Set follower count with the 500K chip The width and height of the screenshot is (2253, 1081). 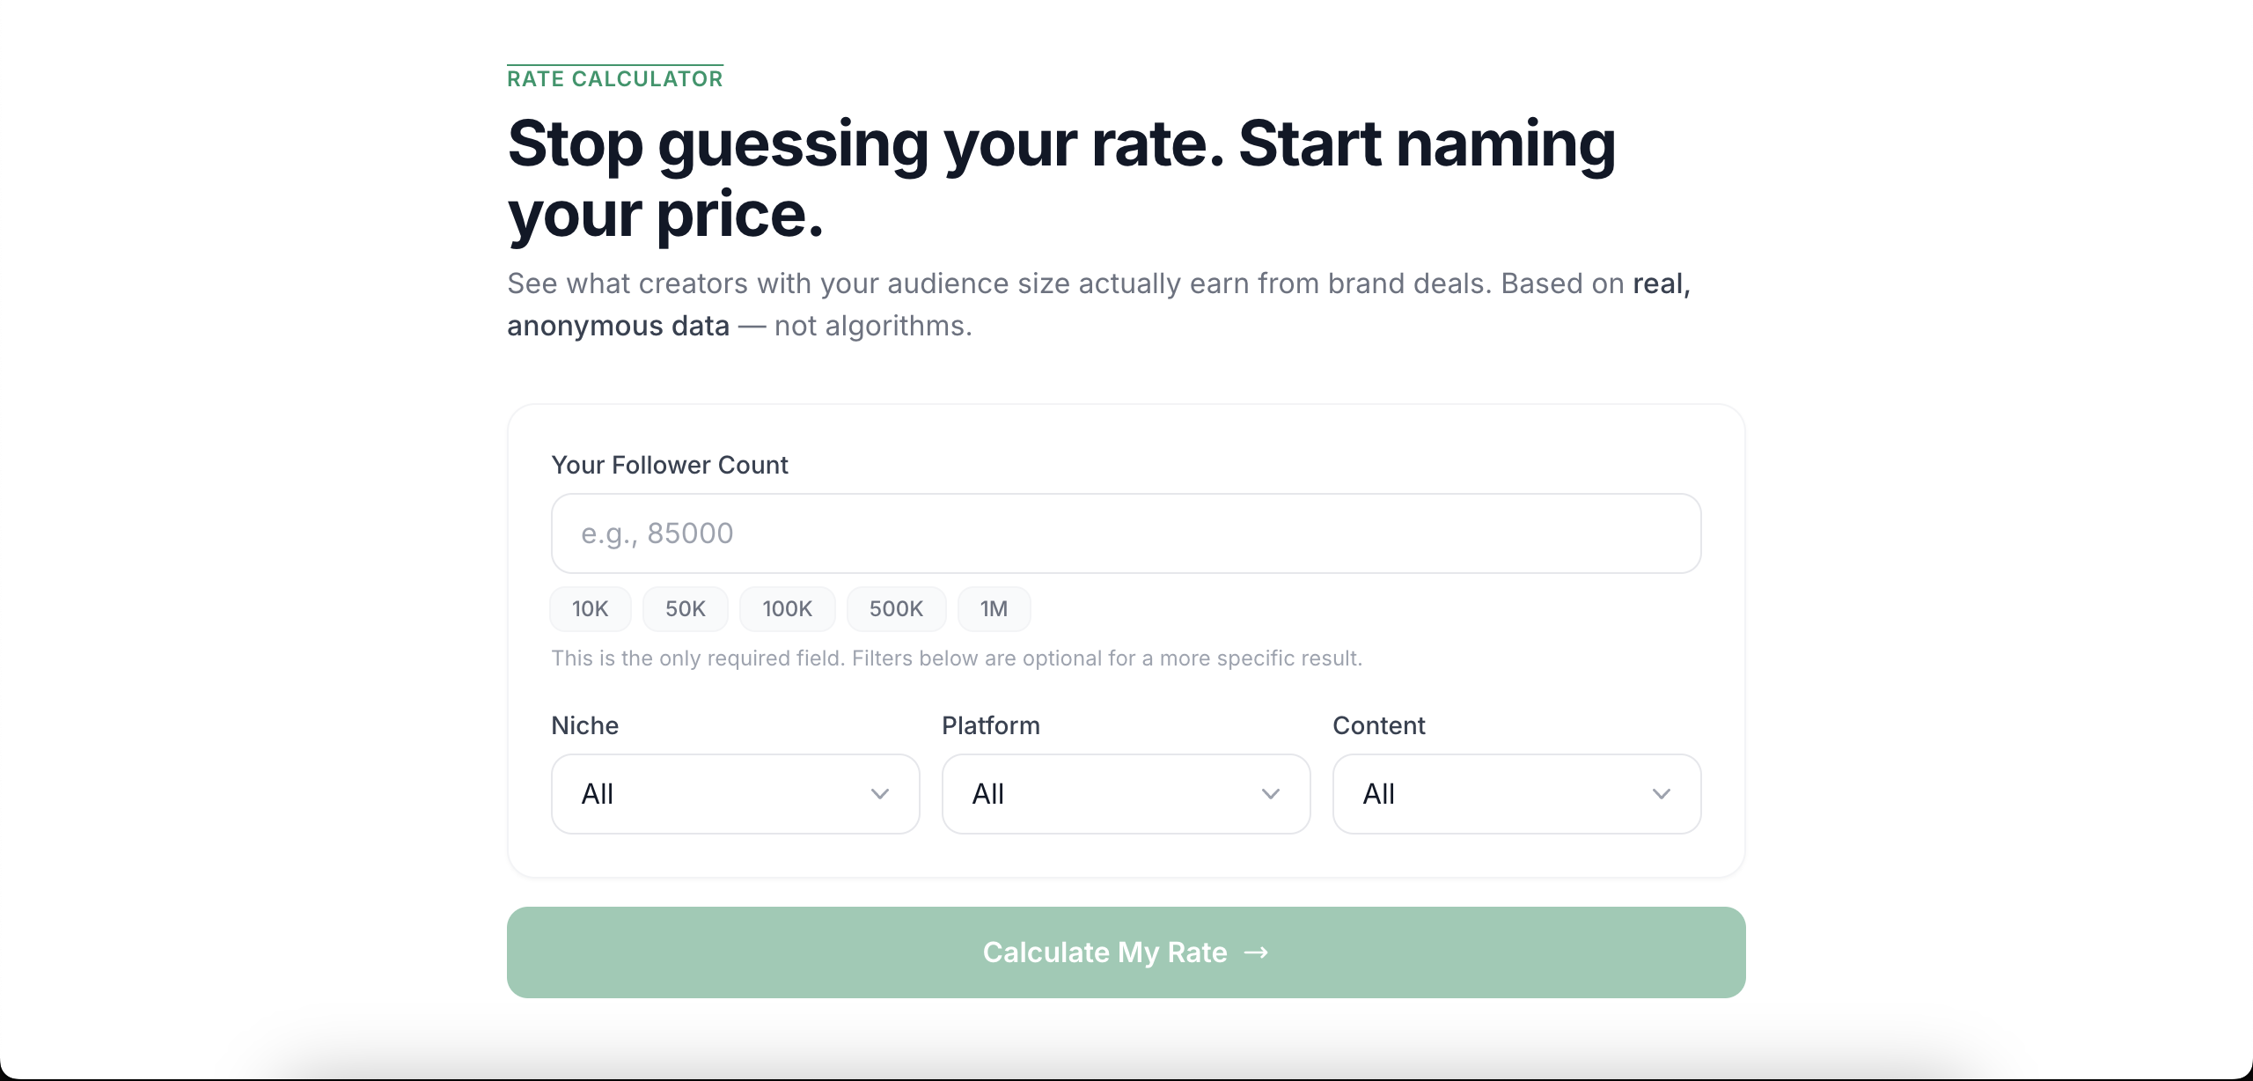[896, 609]
